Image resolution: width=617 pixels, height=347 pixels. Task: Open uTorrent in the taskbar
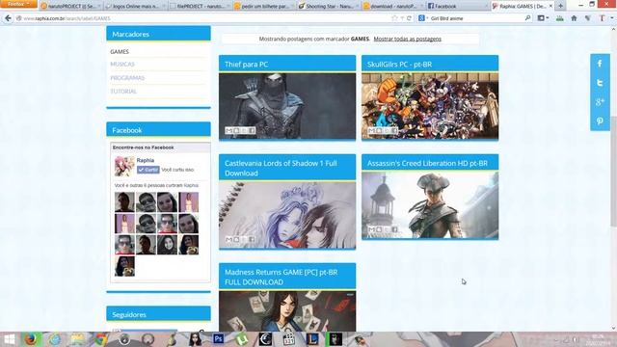point(242,339)
